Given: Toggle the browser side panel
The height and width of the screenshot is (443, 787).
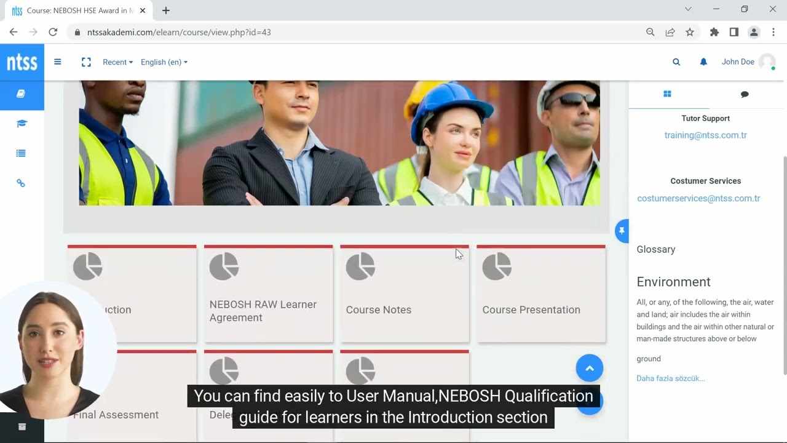Looking at the screenshot, I should [734, 32].
